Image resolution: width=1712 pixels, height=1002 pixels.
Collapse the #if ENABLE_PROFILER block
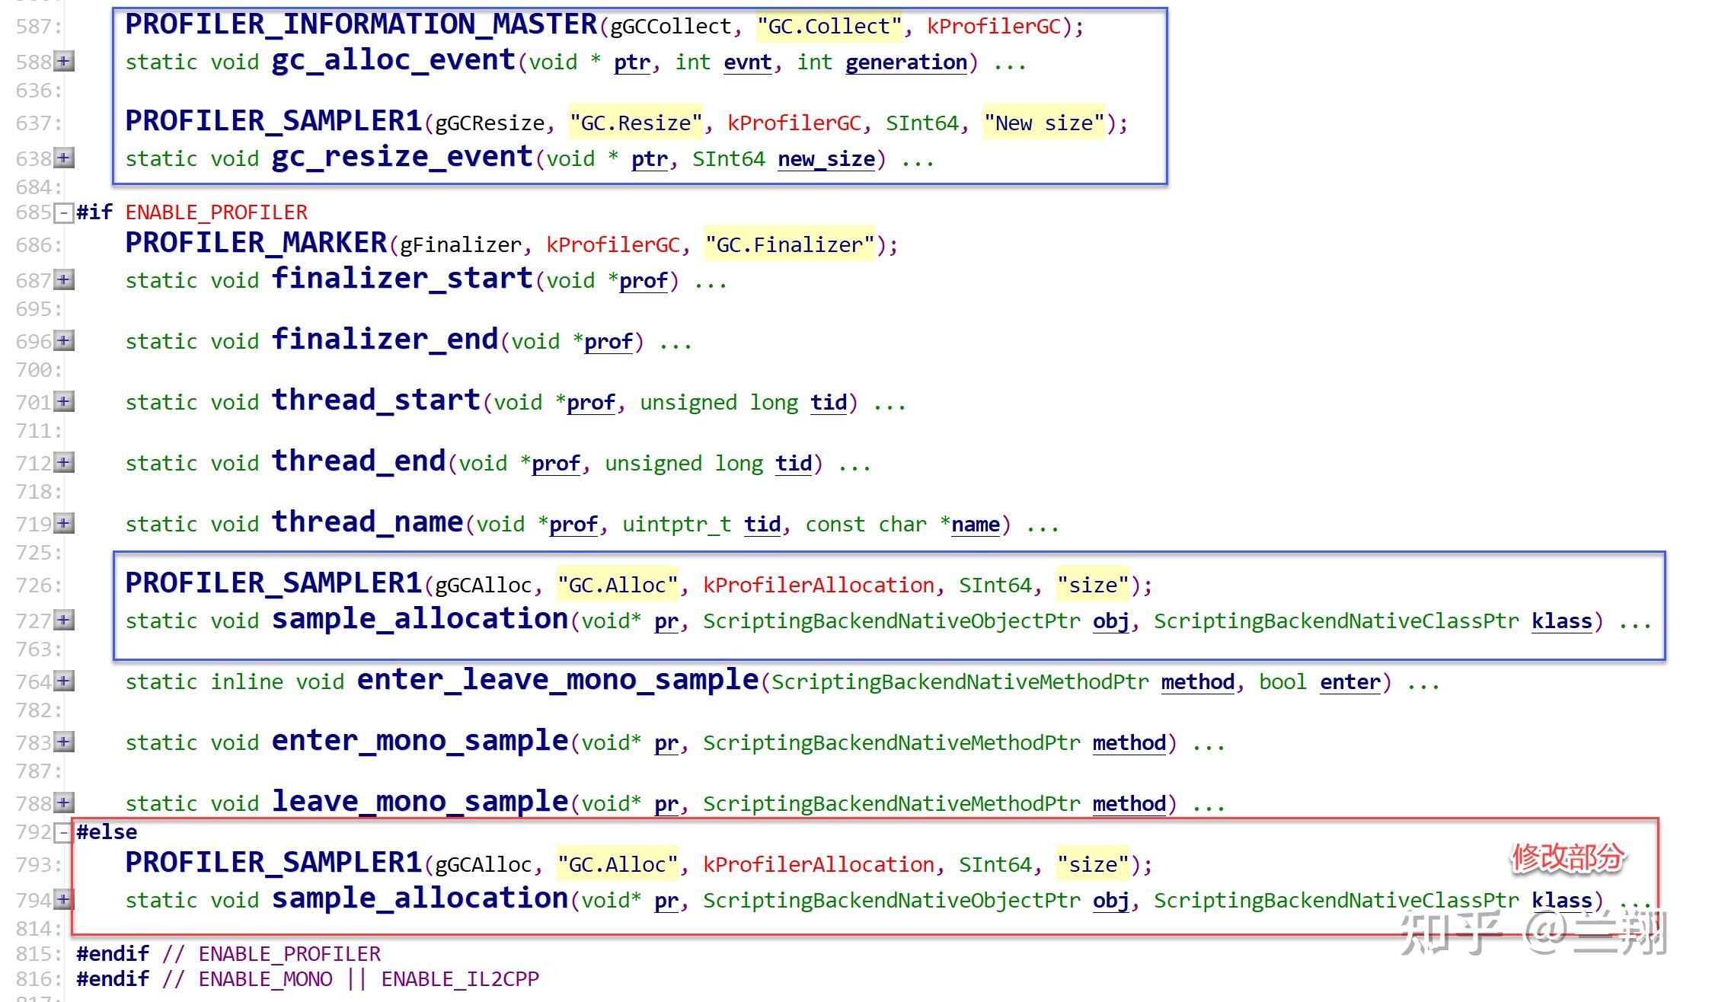(65, 212)
